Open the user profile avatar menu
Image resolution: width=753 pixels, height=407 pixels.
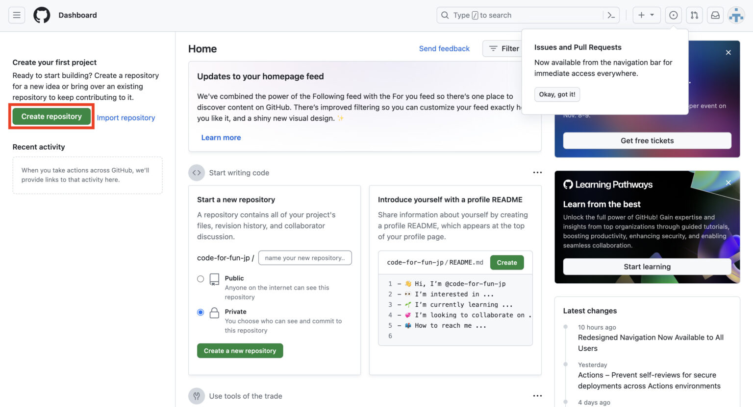click(x=736, y=15)
